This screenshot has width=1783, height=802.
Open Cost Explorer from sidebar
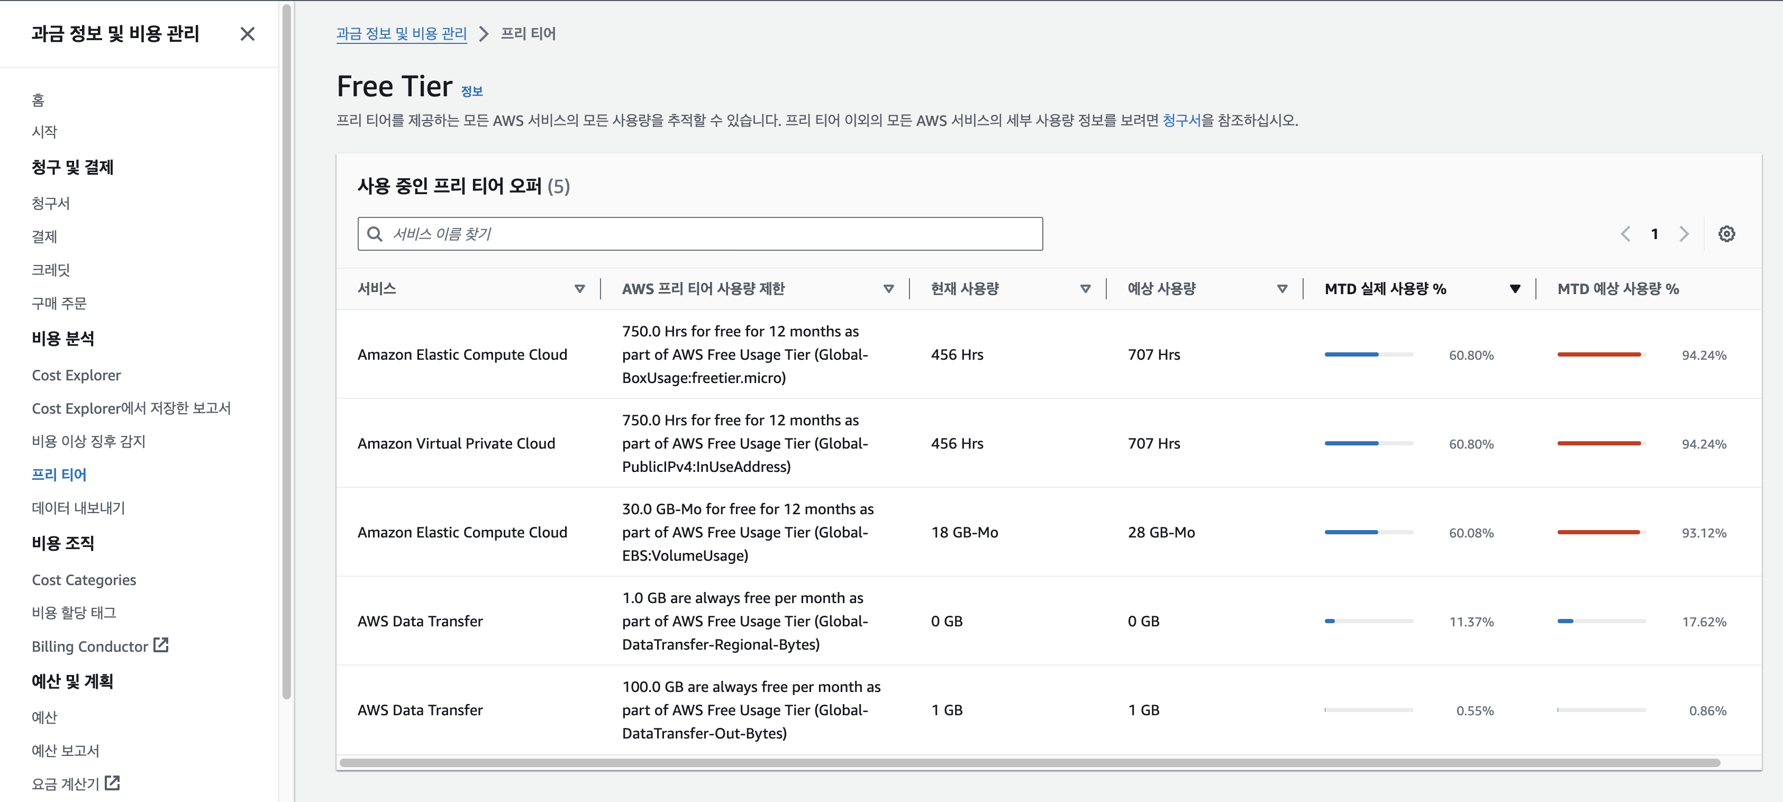click(76, 375)
